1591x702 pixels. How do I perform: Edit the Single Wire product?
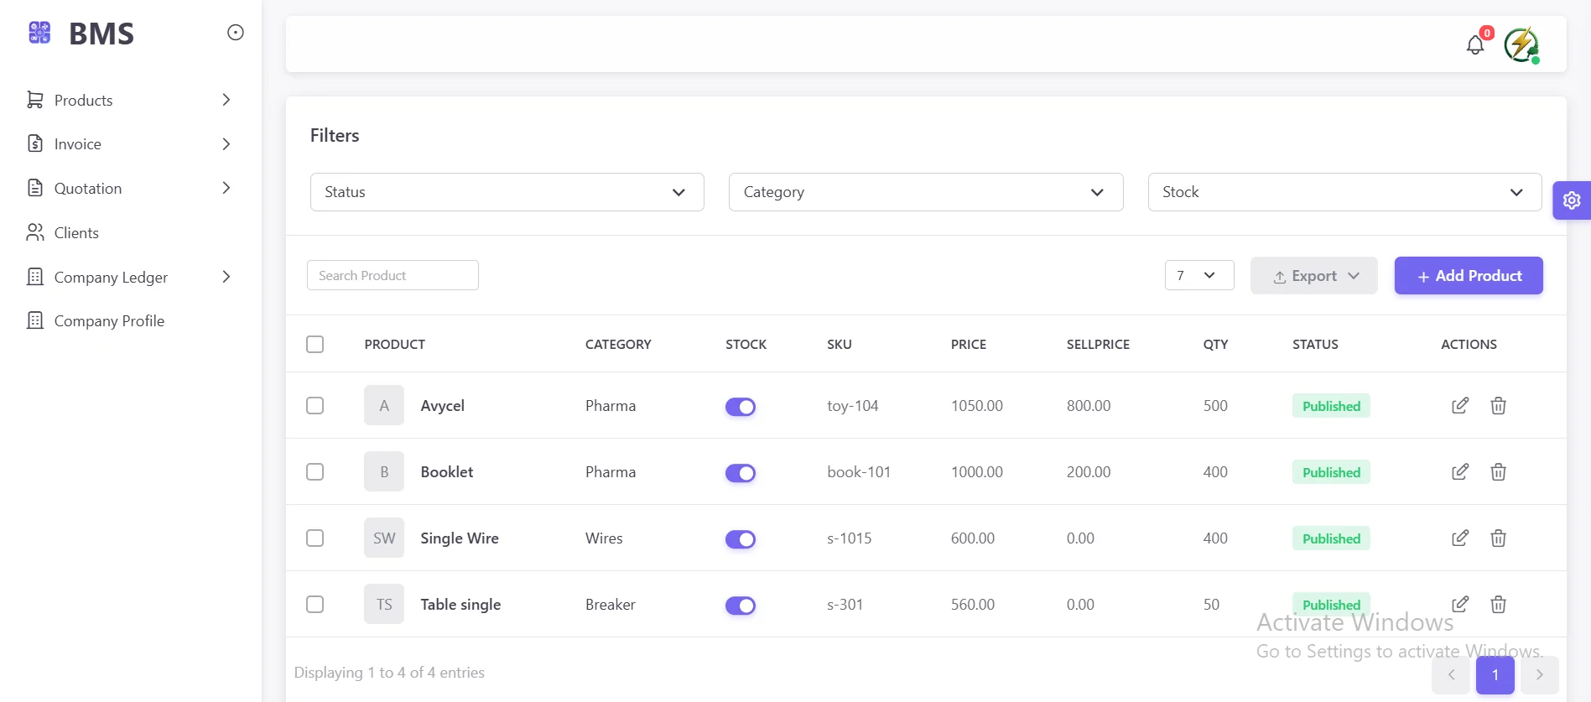(x=1460, y=538)
